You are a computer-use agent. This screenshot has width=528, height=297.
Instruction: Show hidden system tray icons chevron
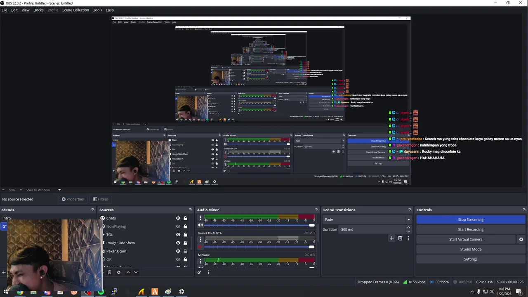[x=472, y=292]
